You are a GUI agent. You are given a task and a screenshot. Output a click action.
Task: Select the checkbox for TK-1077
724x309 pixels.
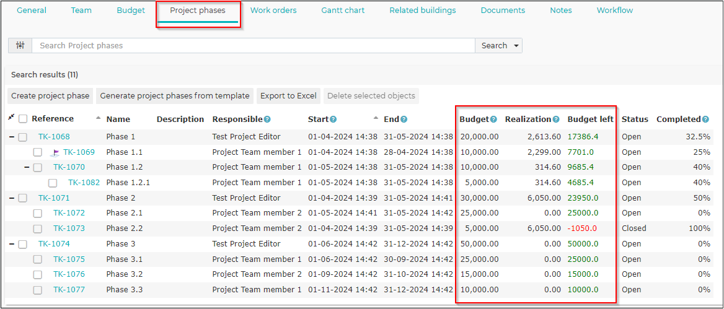tap(37, 290)
